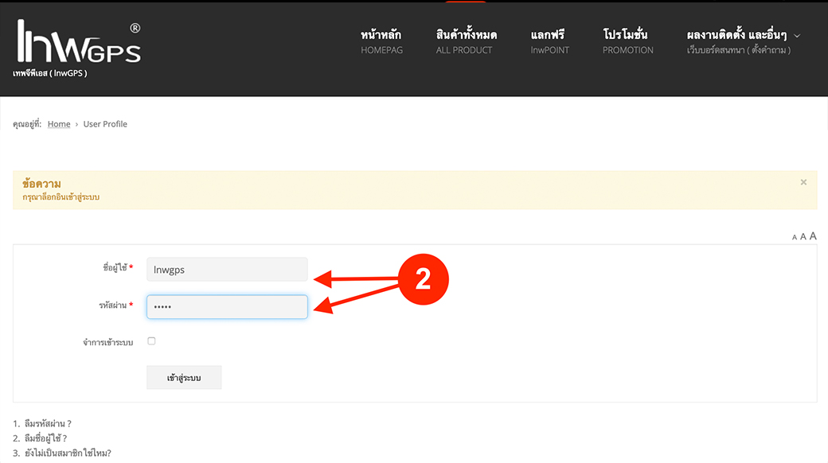
Task: Open the ลืมรหัสผ่าน forgot password link
Action: coord(48,424)
